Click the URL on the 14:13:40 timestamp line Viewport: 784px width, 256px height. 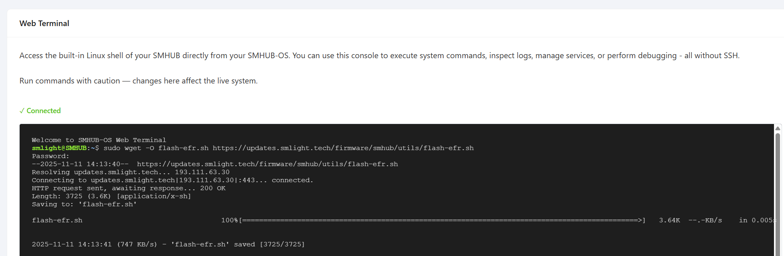coord(267,164)
